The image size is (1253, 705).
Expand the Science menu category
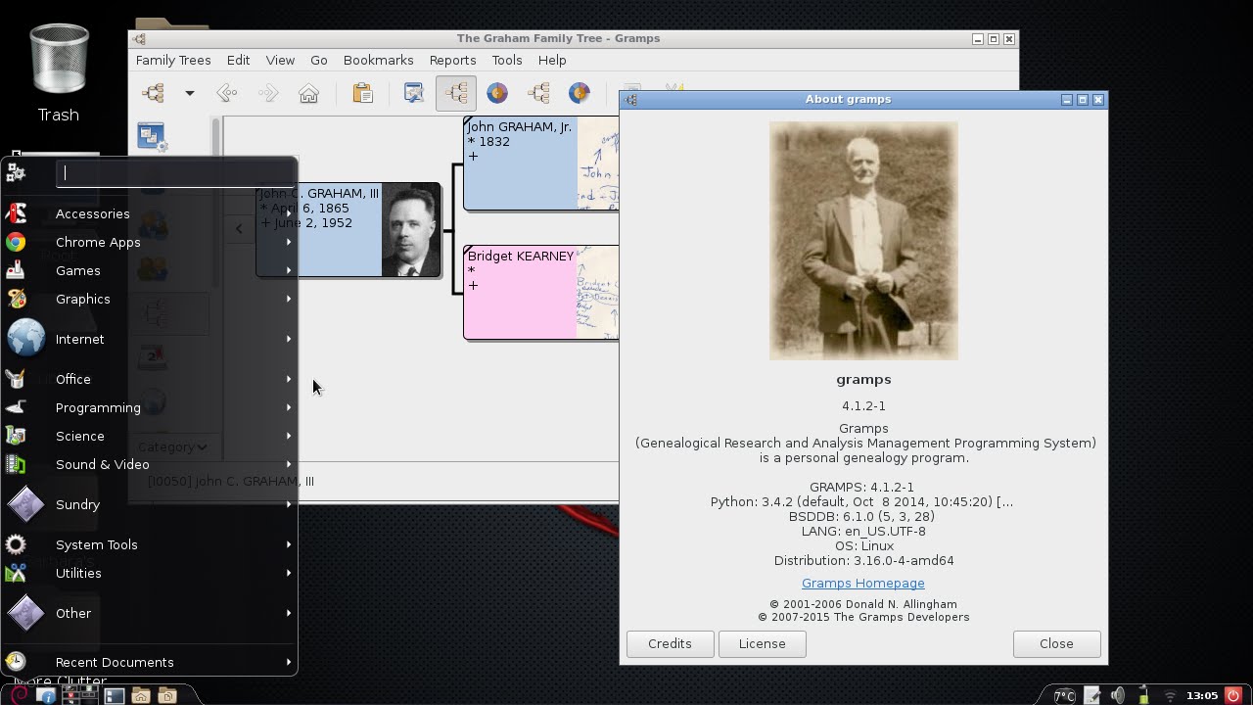tap(149, 436)
